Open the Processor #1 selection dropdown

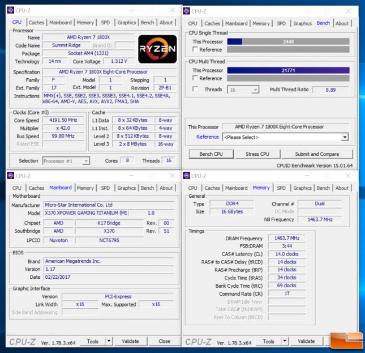tap(86, 161)
